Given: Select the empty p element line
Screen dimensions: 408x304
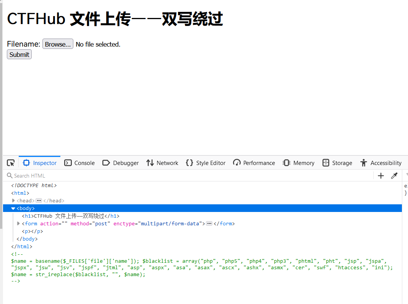Looking at the screenshot, I should (x=32, y=231).
